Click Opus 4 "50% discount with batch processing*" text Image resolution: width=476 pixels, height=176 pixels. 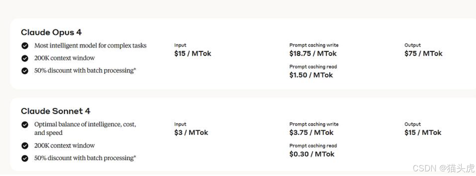[x=85, y=71]
